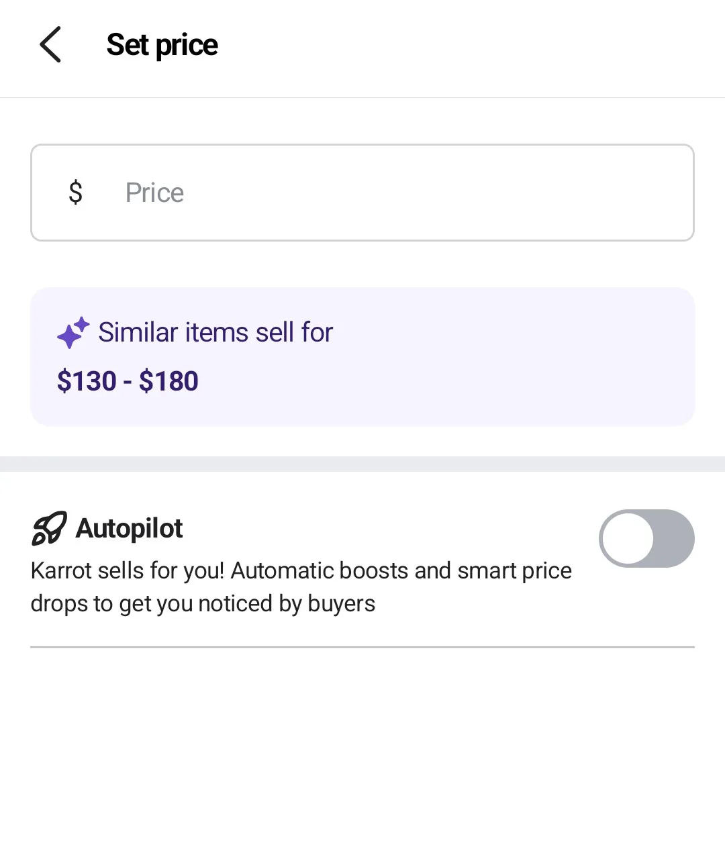This screenshot has width=725, height=867.
Task: Click the Price placeholder text
Action: [154, 193]
